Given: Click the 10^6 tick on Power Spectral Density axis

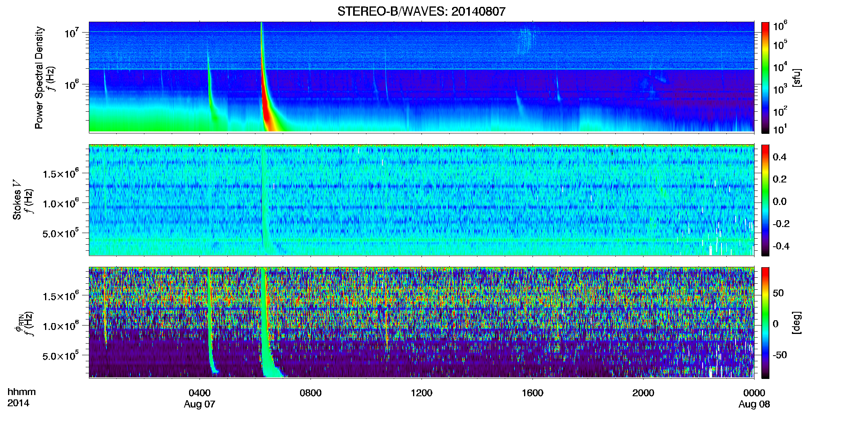Looking at the screenshot, I should (72, 85).
